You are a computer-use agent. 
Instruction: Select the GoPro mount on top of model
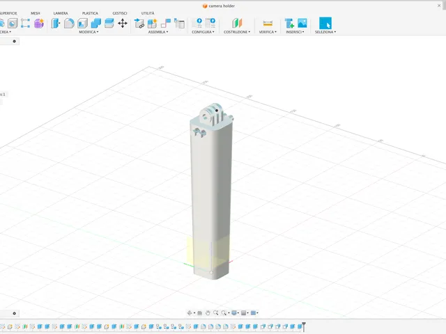tap(211, 114)
